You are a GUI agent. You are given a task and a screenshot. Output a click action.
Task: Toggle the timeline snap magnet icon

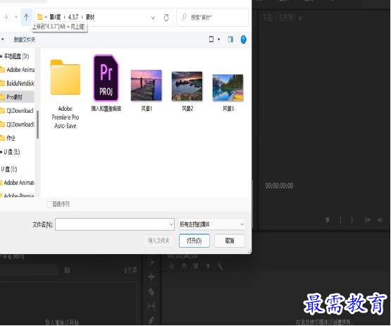184,267
